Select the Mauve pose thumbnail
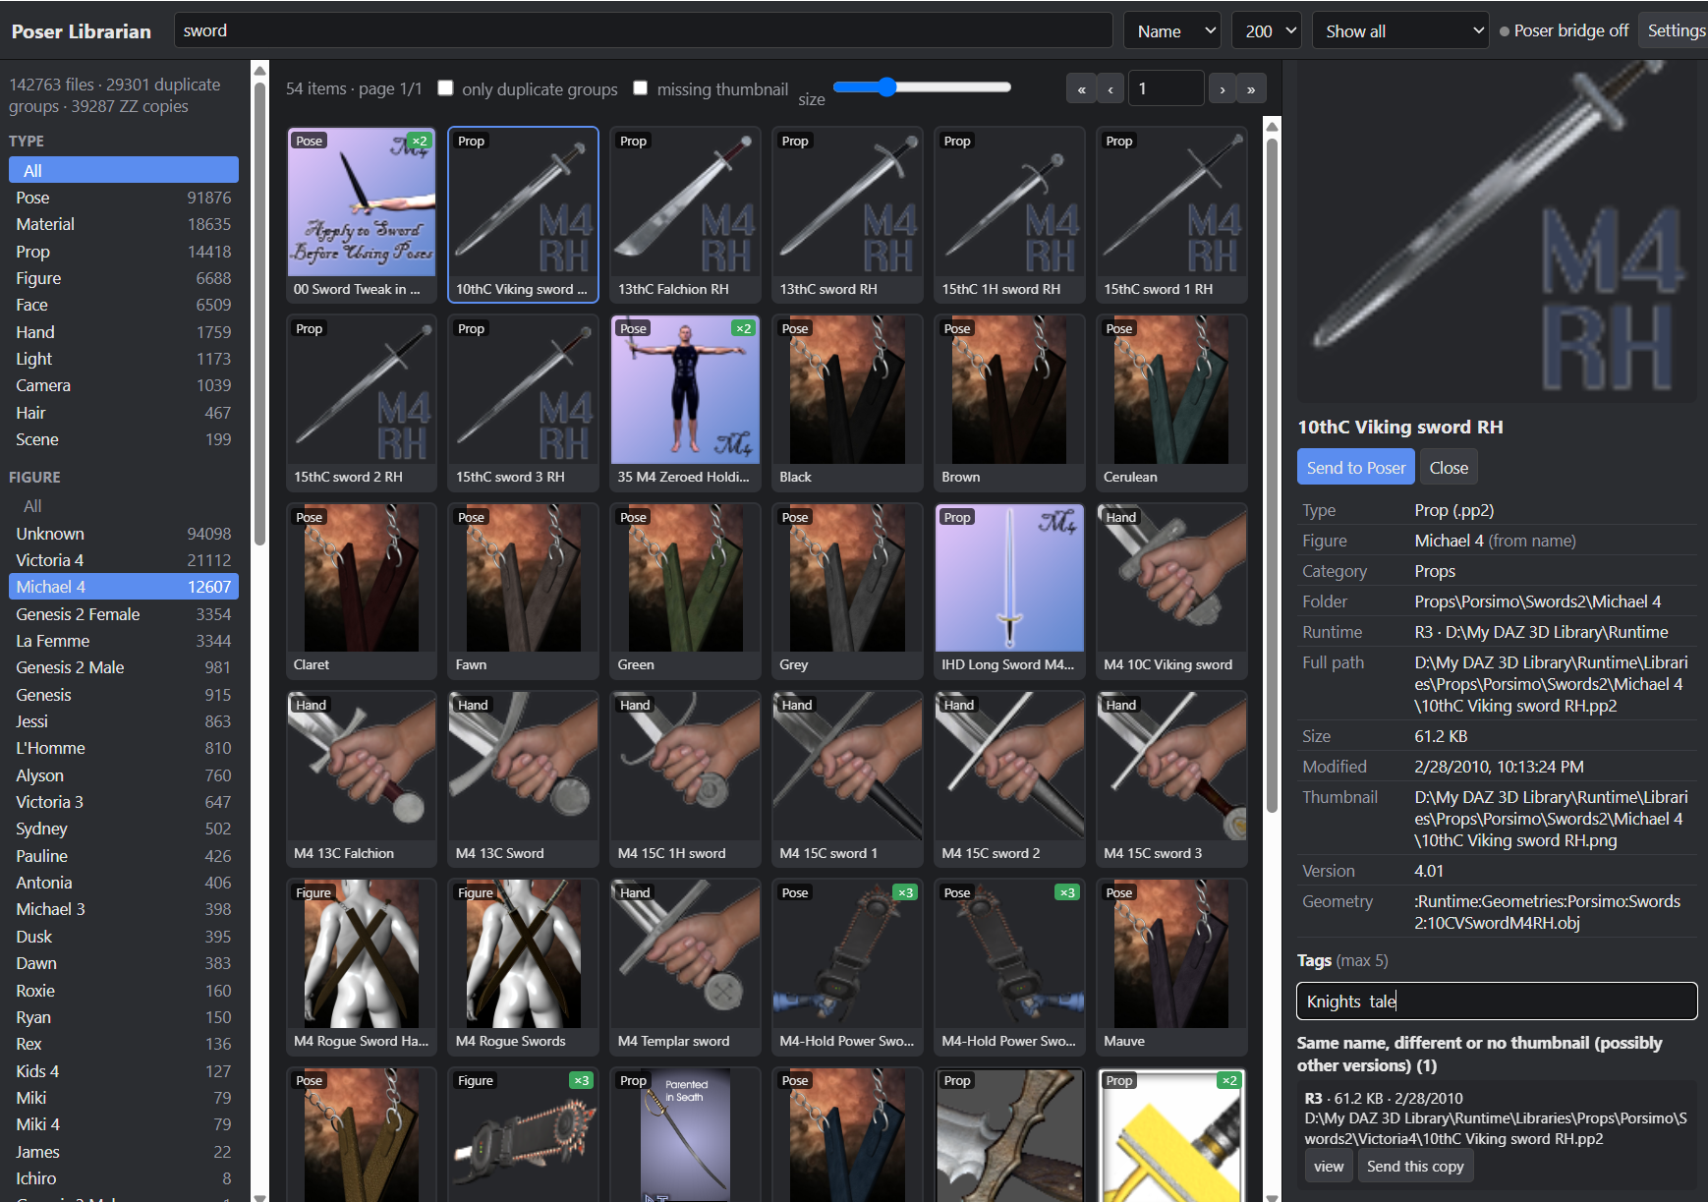Image resolution: width=1708 pixels, height=1202 pixels. 1171,966
